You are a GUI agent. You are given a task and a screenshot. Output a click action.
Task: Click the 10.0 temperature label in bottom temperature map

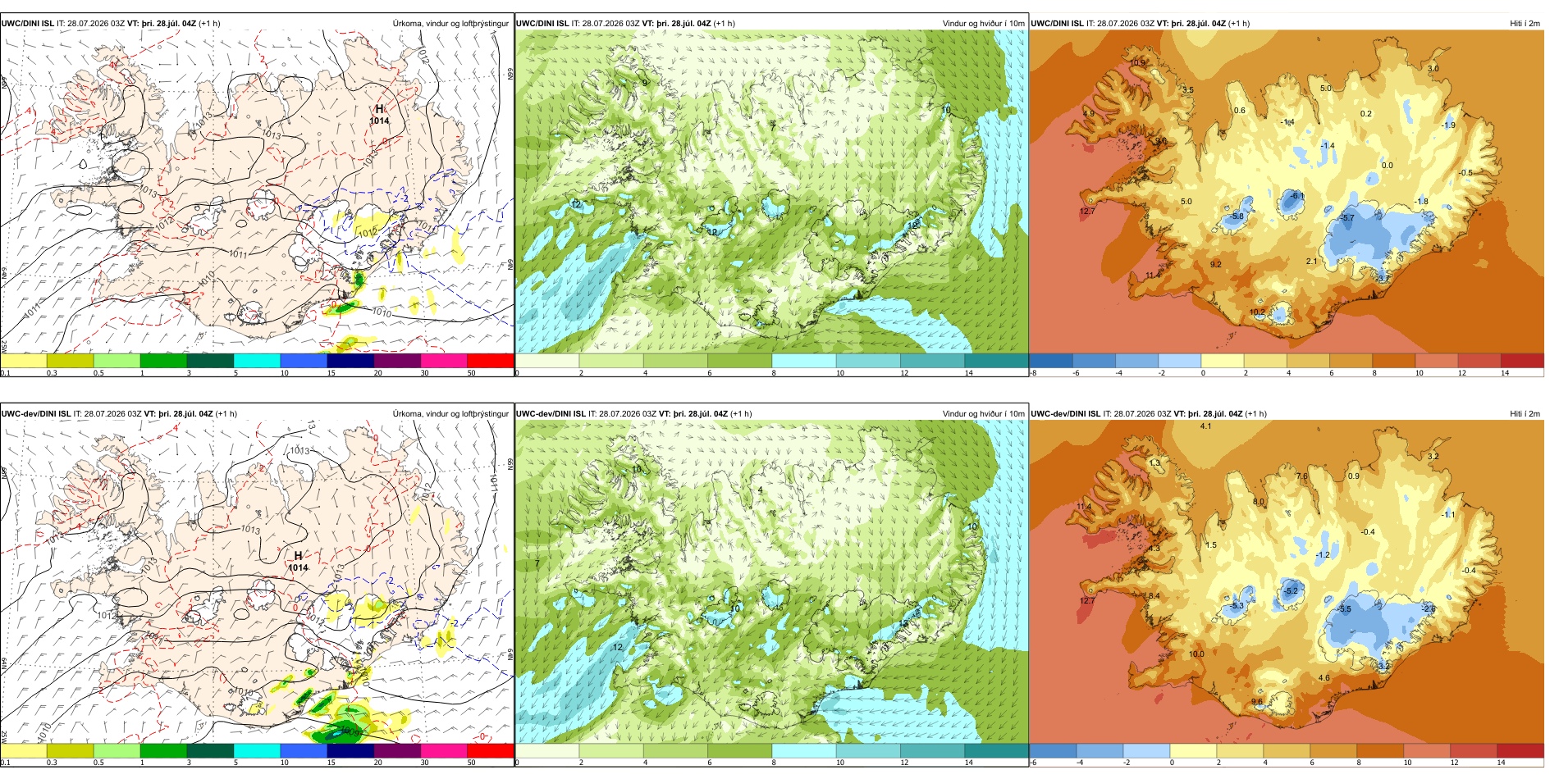pyautogui.click(x=1197, y=654)
